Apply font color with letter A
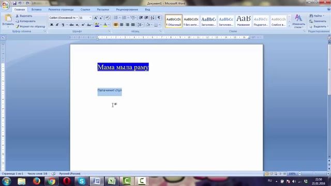331x186 pixels. (105, 25)
